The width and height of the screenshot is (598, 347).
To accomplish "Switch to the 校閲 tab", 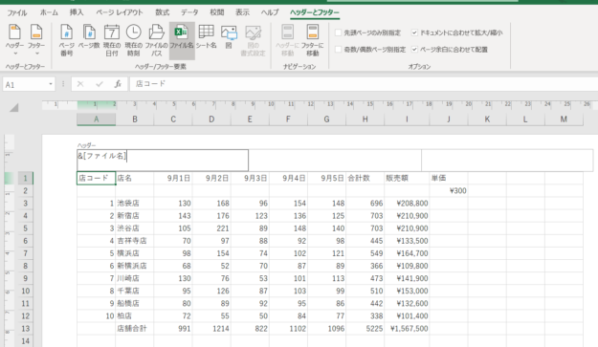I will click(x=217, y=12).
